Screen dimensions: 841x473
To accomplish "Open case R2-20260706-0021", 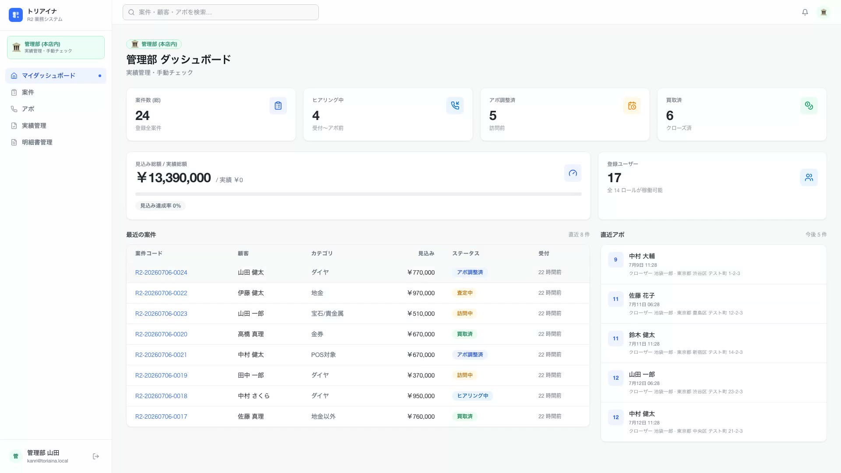I will click(161, 355).
